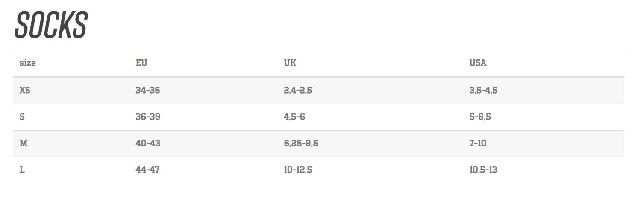
Task: Select the UK column header
Action: (x=290, y=63)
